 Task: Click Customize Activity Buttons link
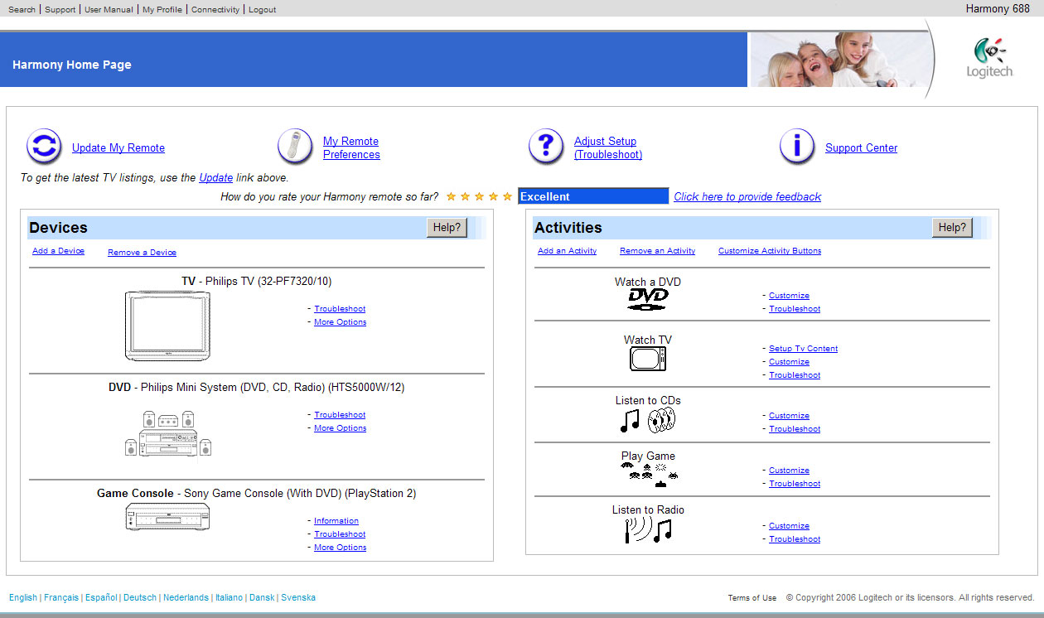click(x=770, y=251)
